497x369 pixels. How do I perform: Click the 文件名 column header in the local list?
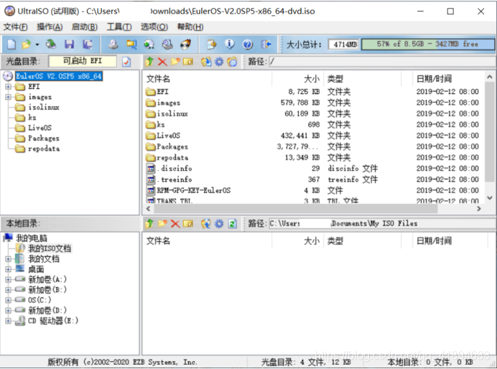coord(208,241)
